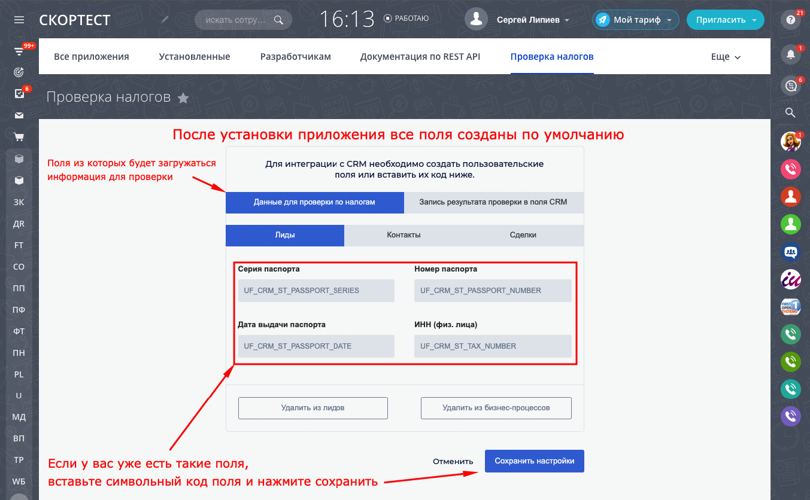Open the chat messages icon with badge 6
Image resolution: width=810 pixels, height=500 pixels.
coord(791,86)
